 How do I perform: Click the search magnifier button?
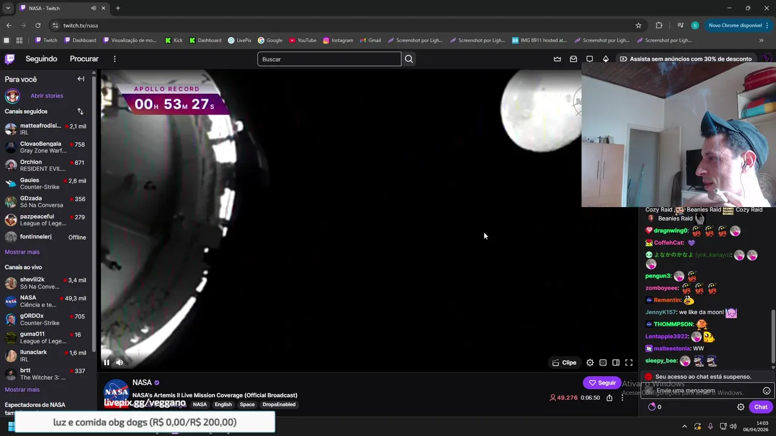409,59
